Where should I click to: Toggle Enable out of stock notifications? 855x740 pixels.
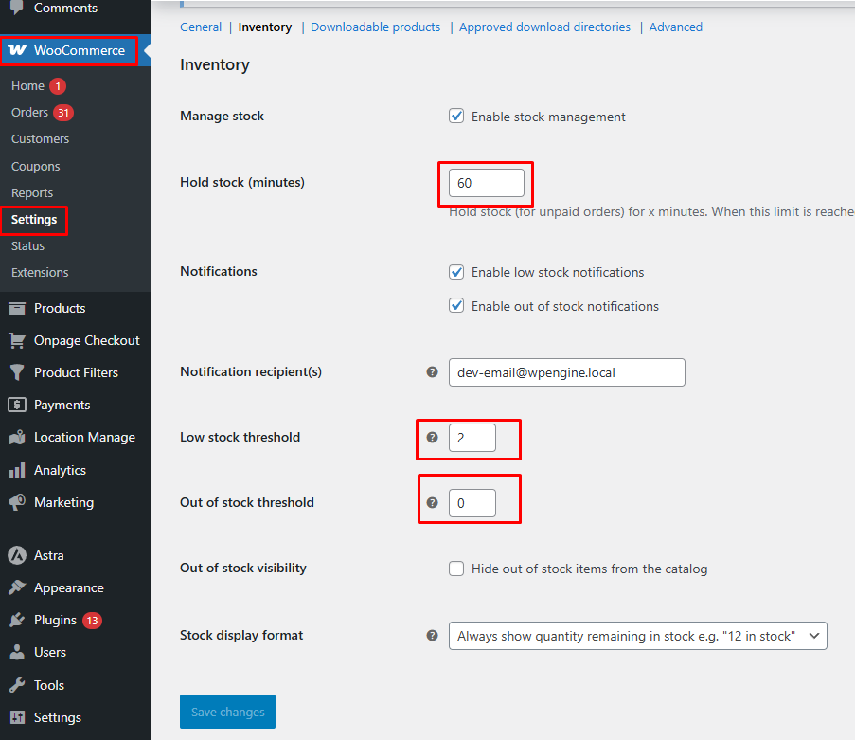pos(456,306)
